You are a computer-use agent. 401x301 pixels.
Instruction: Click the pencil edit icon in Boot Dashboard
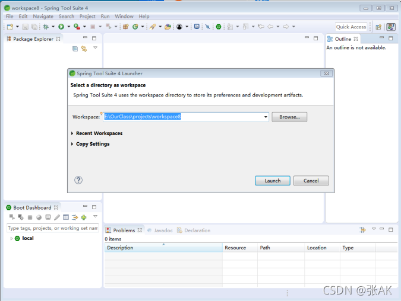tap(57, 217)
